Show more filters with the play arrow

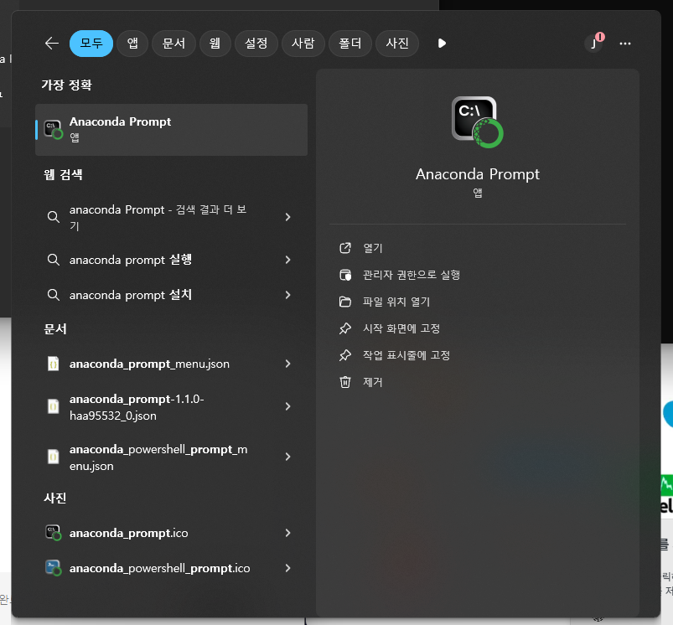(x=442, y=44)
